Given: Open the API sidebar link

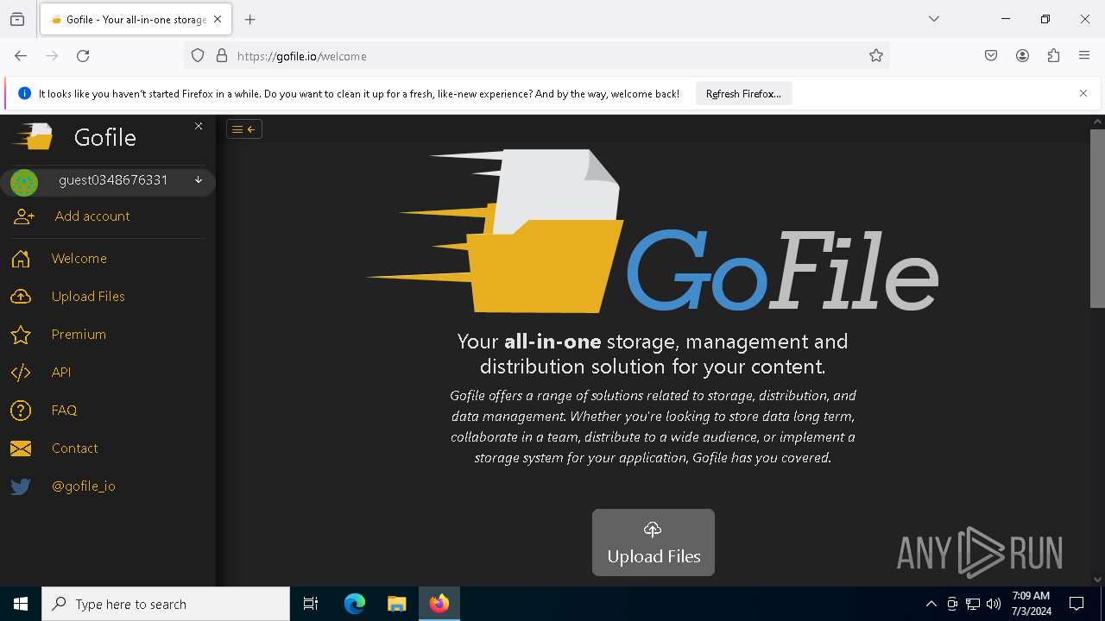Looking at the screenshot, I should coord(61,373).
